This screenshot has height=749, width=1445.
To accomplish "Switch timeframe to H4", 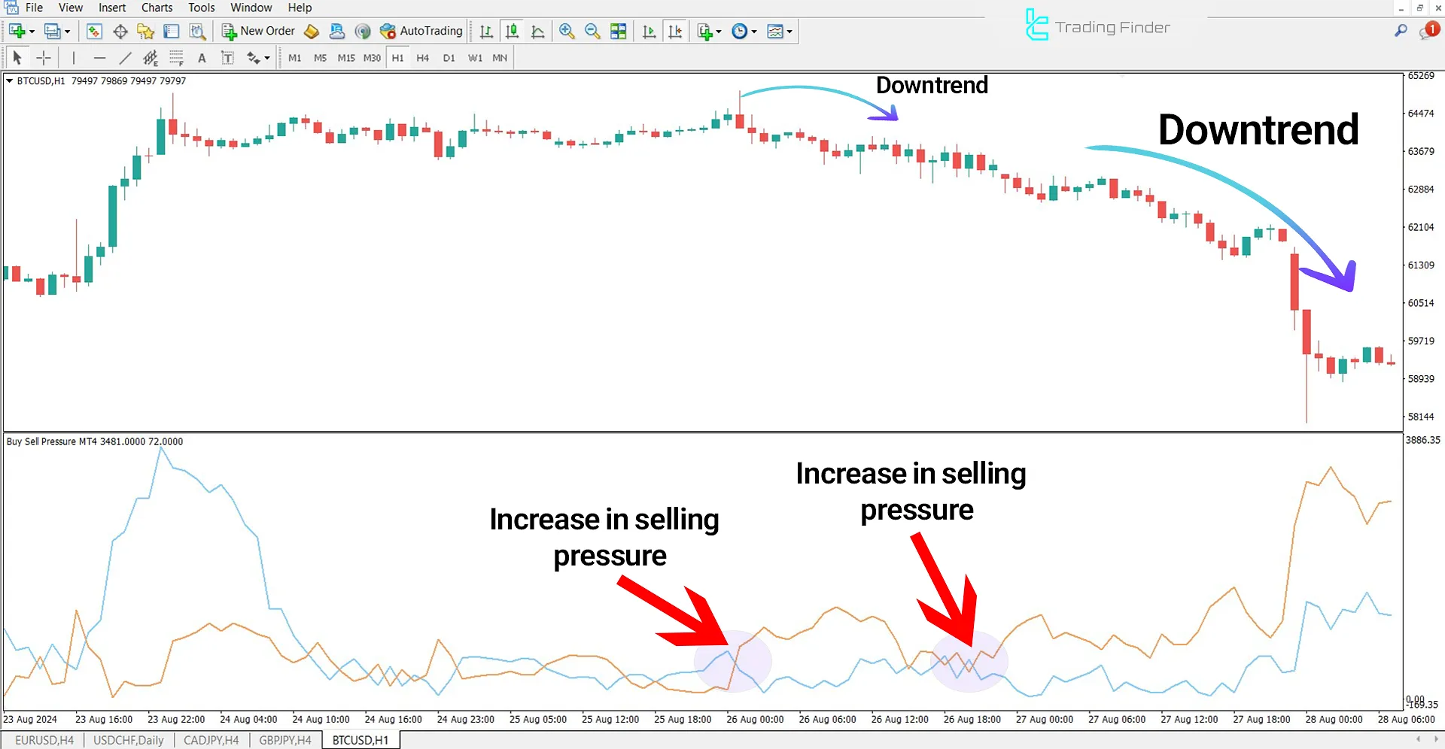I will [x=422, y=57].
